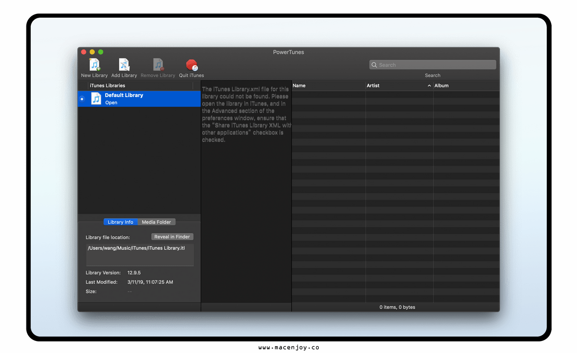The image size is (577, 353).
Task: Switch to the Library Info tab
Action: click(x=120, y=222)
